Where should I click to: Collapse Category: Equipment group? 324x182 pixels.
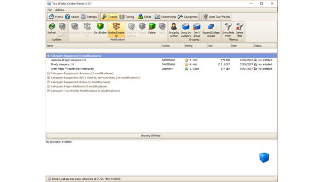click(49, 56)
